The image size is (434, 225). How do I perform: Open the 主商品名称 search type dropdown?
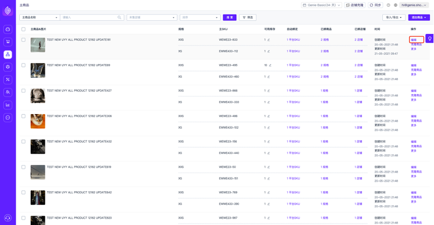(x=40, y=17)
